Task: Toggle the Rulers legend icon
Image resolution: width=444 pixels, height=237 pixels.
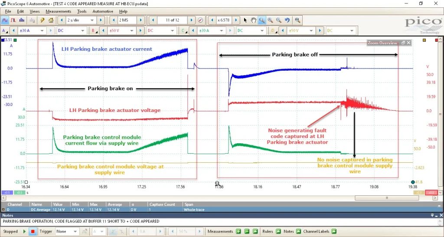Action: click(x=278, y=231)
